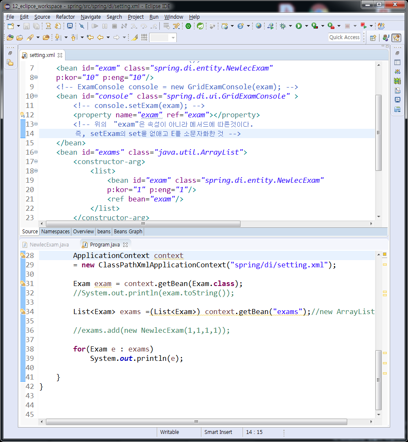Click the Quick Access search field
The height and width of the screenshot is (442, 408).
344,37
